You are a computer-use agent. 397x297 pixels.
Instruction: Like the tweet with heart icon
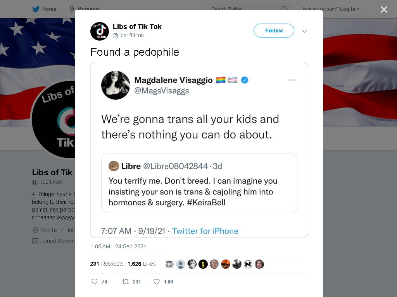coord(157,282)
